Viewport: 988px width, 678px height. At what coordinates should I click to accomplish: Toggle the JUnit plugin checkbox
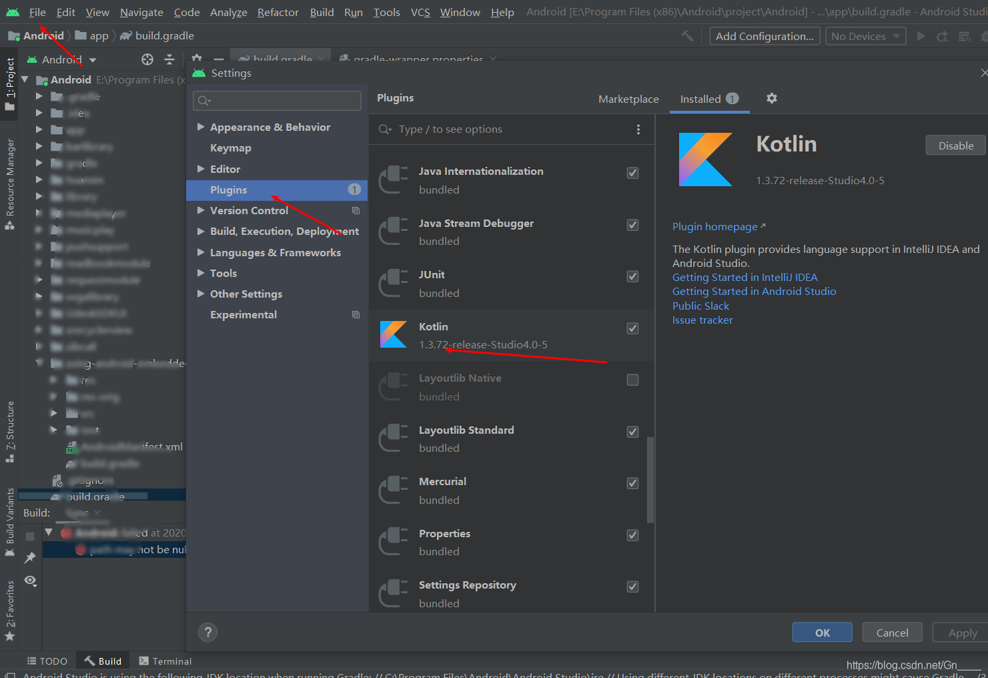tap(632, 276)
